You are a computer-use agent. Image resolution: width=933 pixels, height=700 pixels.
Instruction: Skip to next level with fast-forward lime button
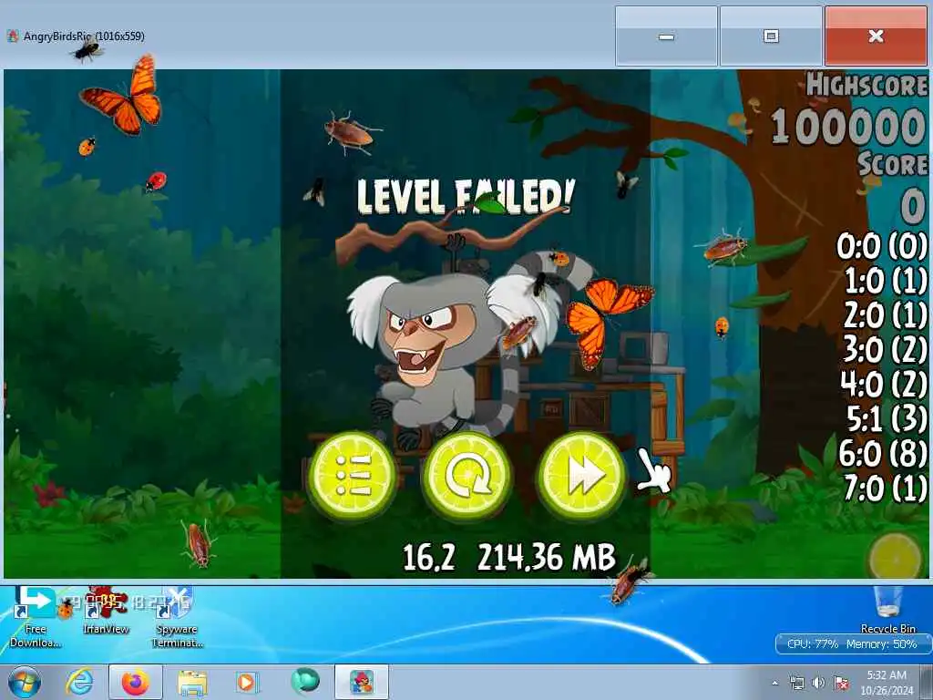(x=582, y=476)
